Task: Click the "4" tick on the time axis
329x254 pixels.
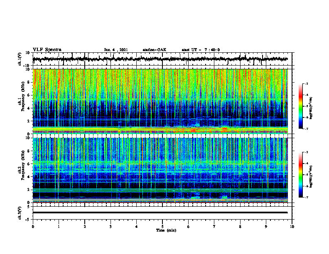Action: [137, 227]
